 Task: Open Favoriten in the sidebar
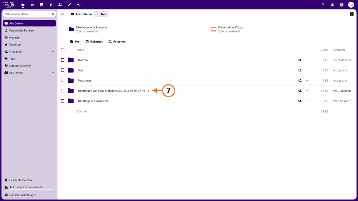click(x=29, y=45)
